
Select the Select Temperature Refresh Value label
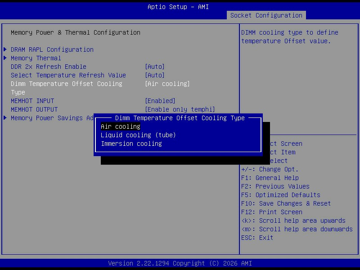(68, 75)
